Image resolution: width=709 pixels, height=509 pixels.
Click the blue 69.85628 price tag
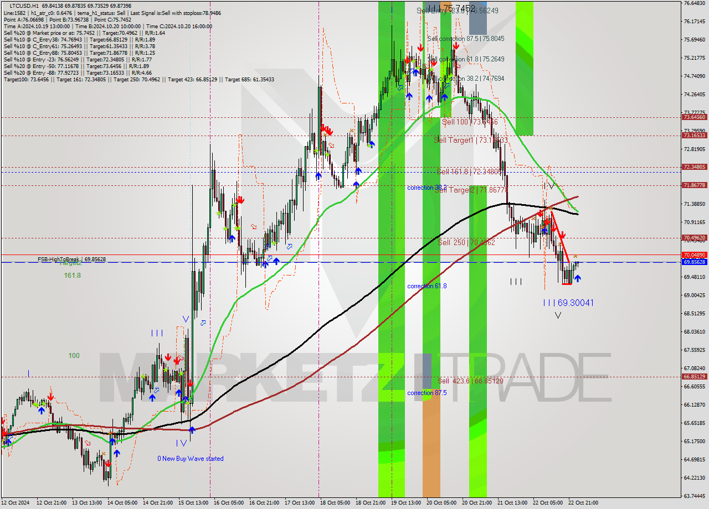(694, 262)
